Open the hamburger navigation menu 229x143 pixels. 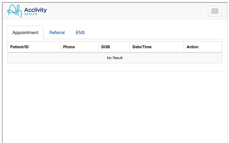coord(215,11)
